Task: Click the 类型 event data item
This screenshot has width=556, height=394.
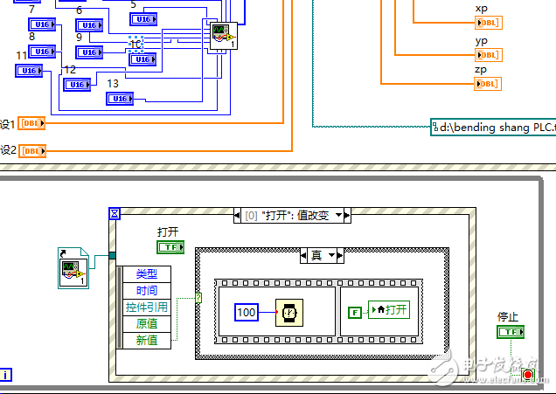Action: [147, 274]
